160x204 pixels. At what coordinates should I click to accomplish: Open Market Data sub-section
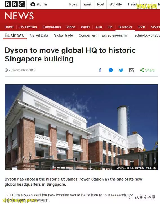(39, 36)
